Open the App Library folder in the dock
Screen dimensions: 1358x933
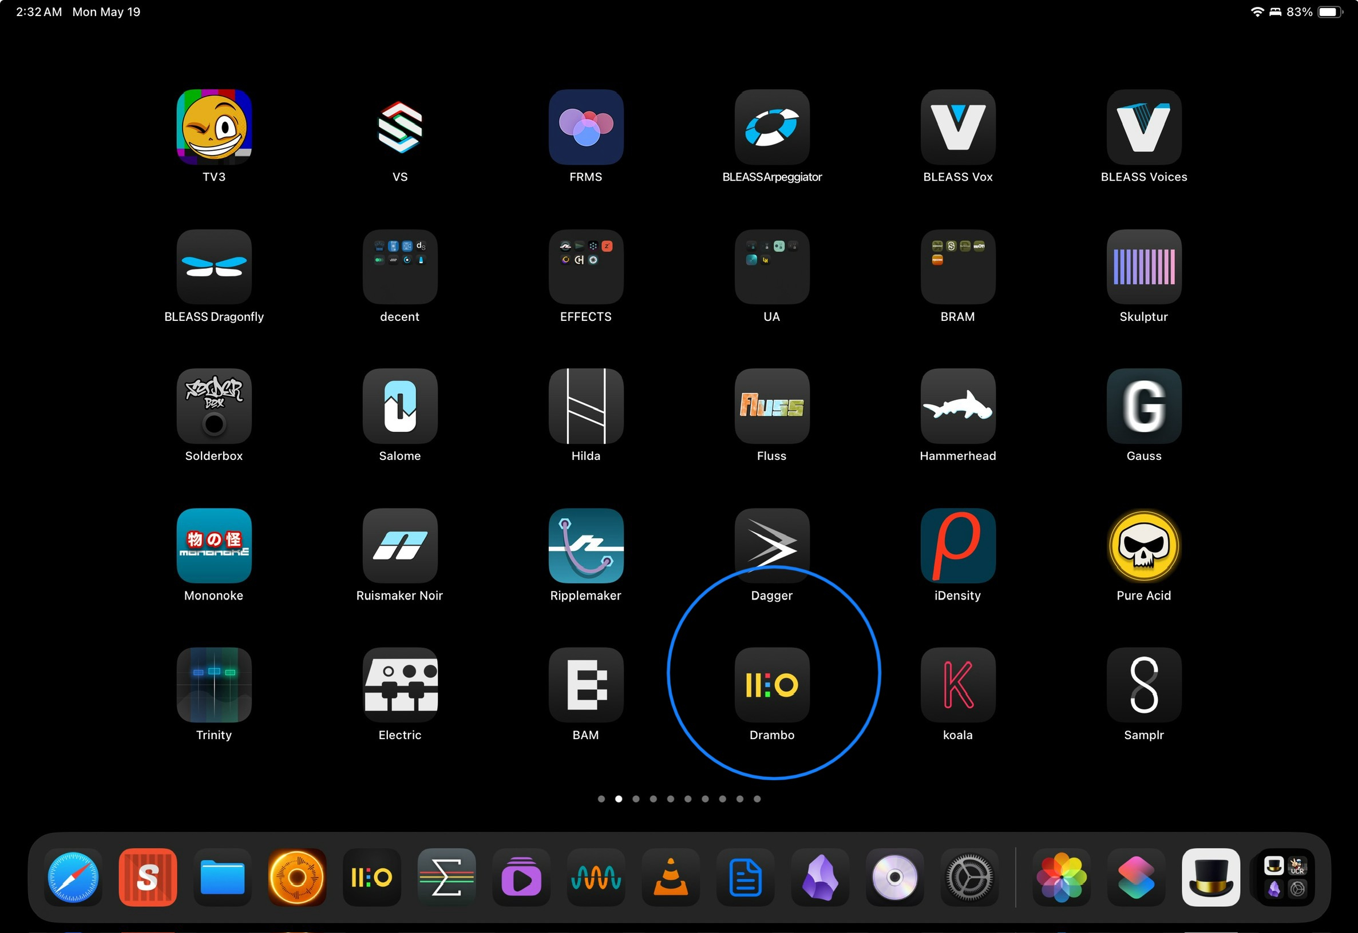(1285, 877)
